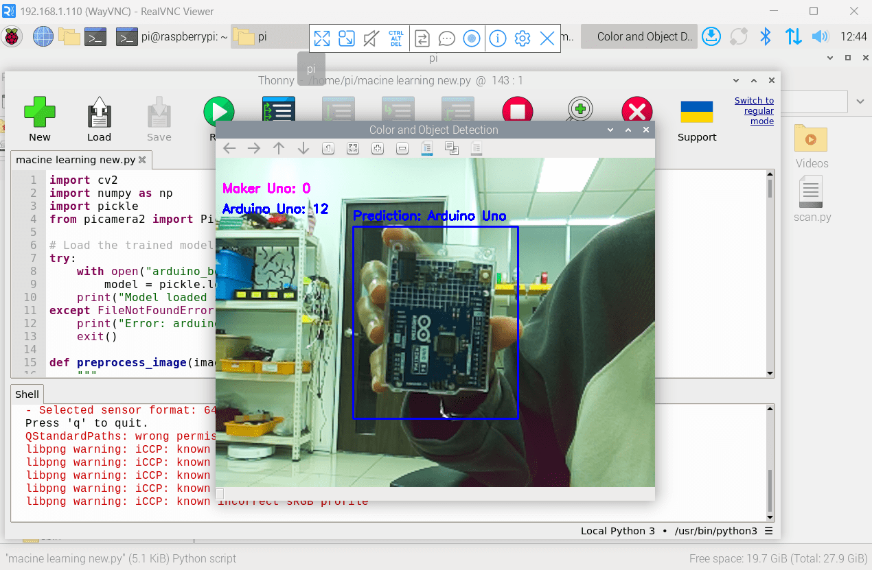
Task: Open the Raspberry Pi applications menu
Action: tap(12, 36)
